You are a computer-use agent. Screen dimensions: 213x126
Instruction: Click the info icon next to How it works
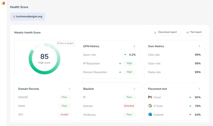[x=58, y=43]
